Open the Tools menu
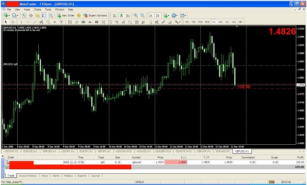 pyautogui.click(x=48, y=9)
